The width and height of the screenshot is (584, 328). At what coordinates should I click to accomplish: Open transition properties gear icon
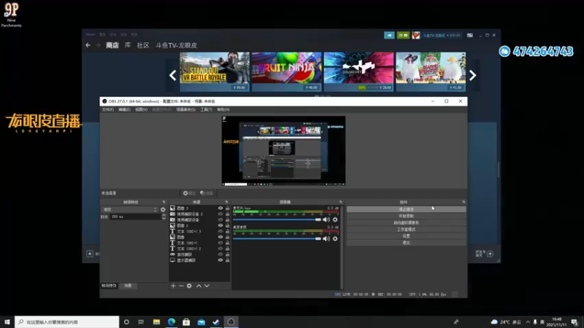(163, 210)
